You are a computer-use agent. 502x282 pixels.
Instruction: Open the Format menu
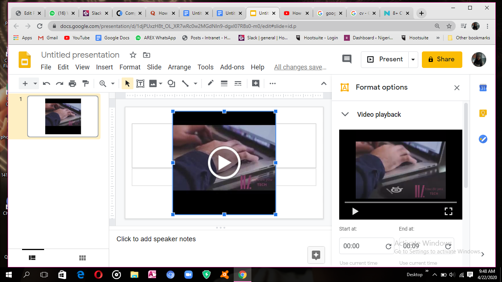point(130,67)
